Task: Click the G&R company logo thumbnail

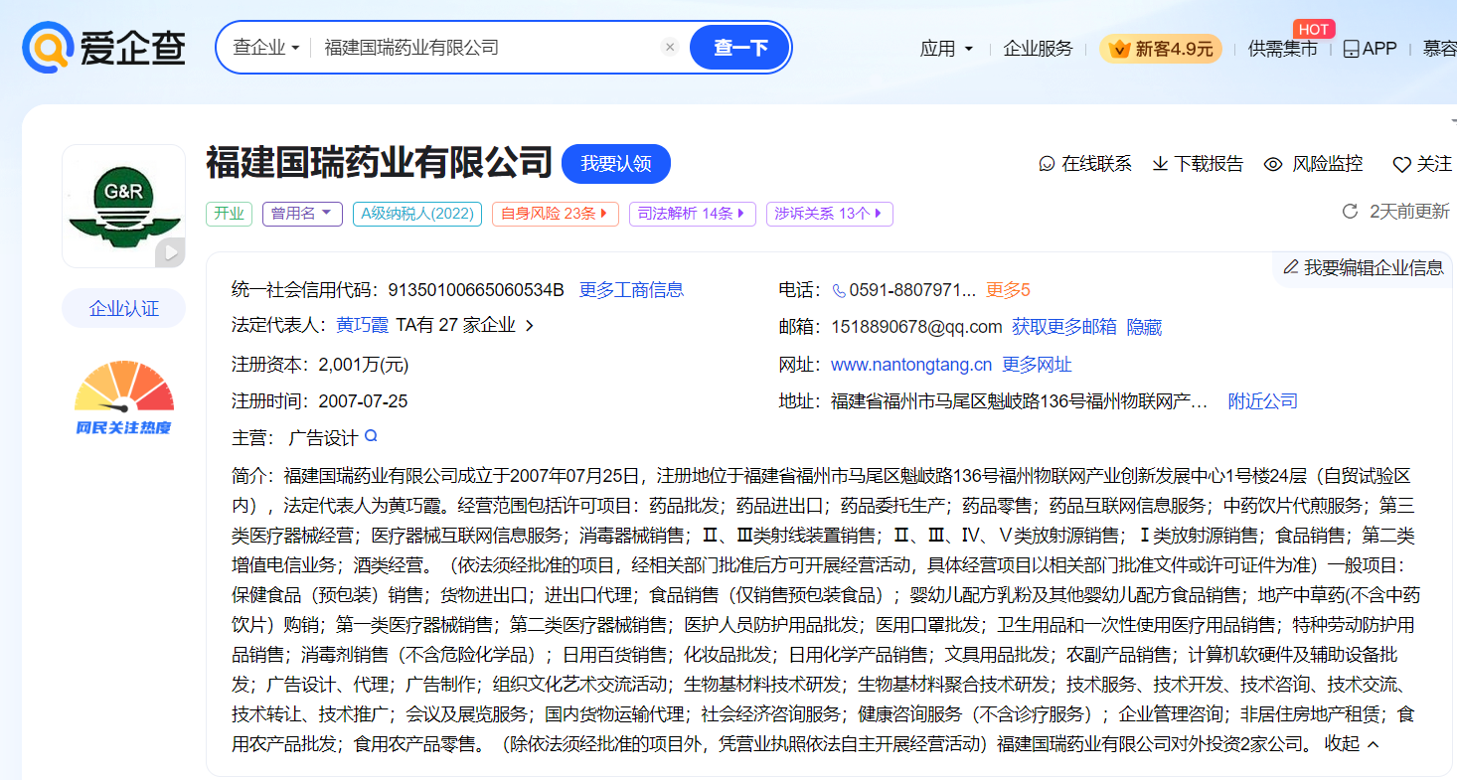Action: 123,206
